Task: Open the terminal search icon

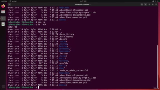Action: [x=142, y=4]
